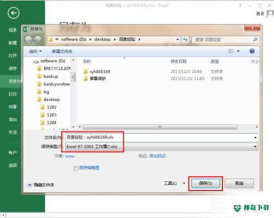
Task: Click the 添加标记 link
Action: coord(157,156)
